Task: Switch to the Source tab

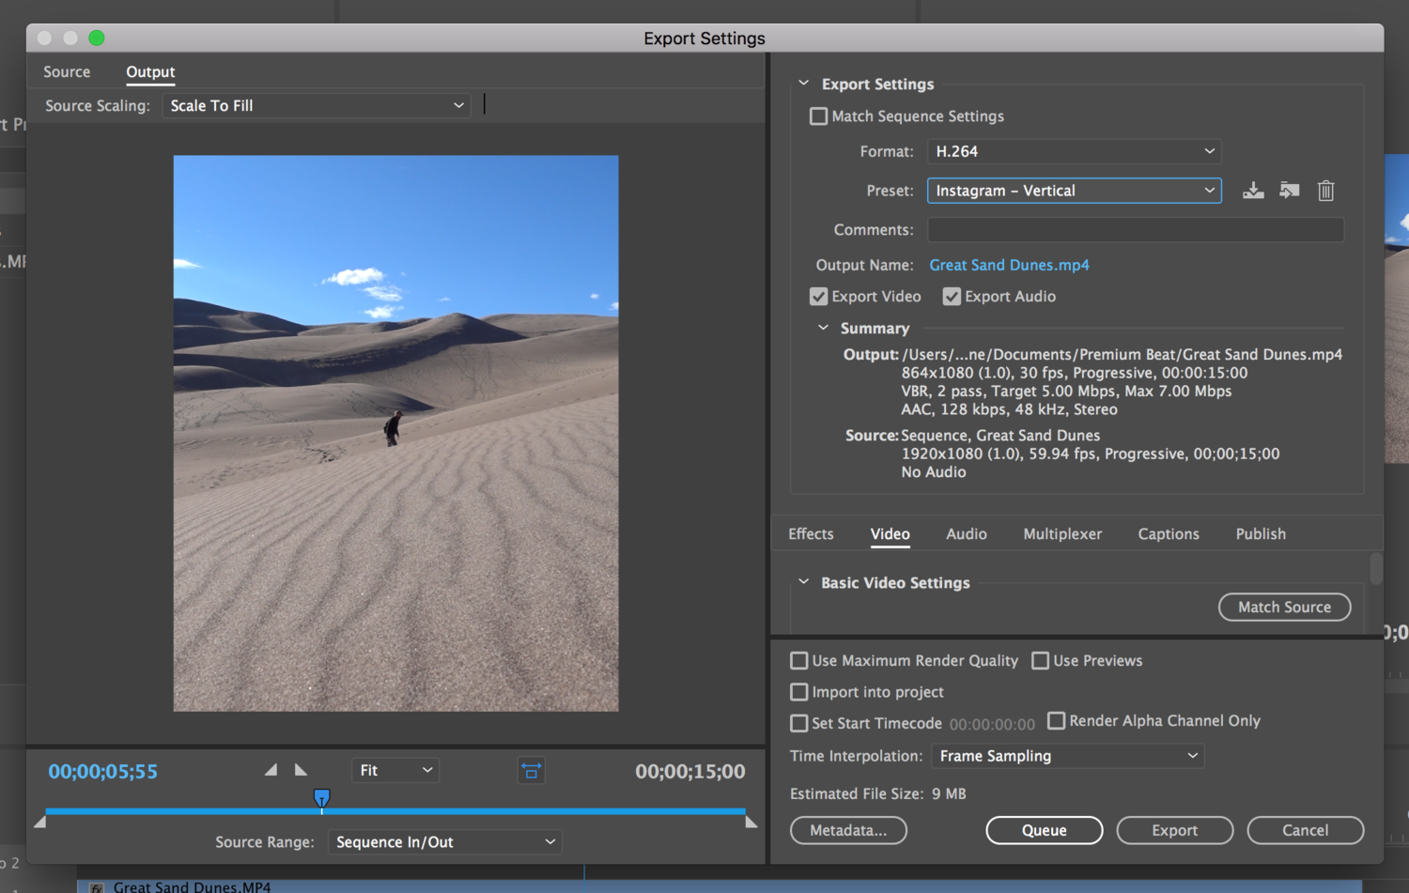Action: [67, 72]
